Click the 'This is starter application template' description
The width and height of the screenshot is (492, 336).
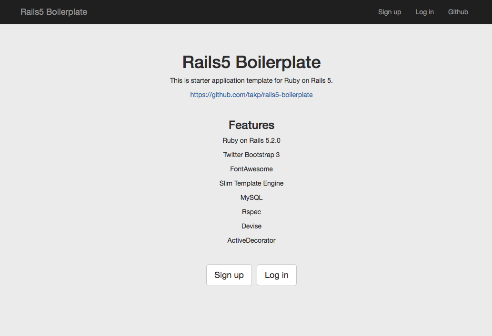(x=251, y=80)
